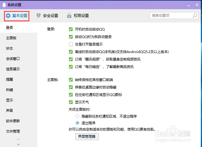Go to 提醒 in the sidebar
Viewport: 202px width, 147px height.
tap(19, 79)
